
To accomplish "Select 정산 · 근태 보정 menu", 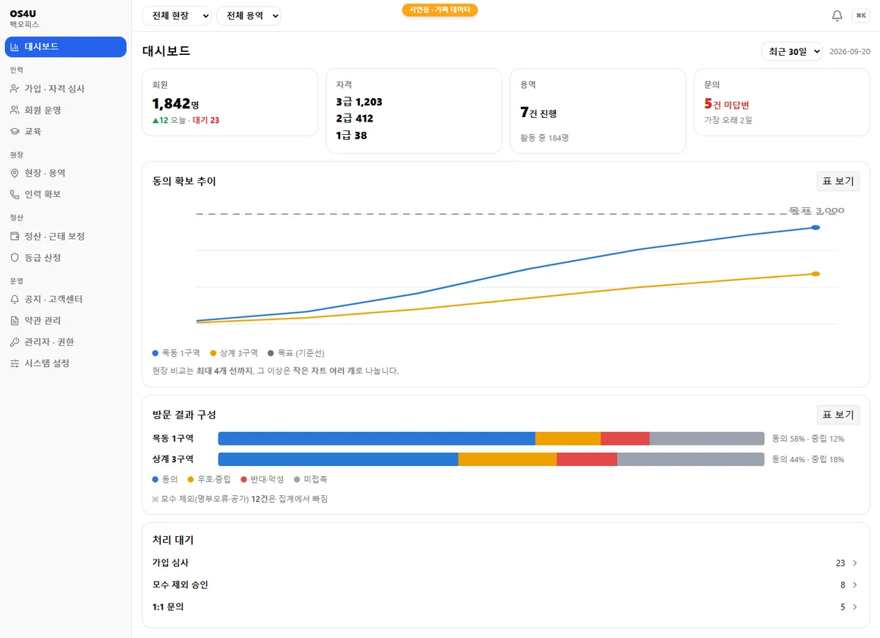I will (x=66, y=237).
